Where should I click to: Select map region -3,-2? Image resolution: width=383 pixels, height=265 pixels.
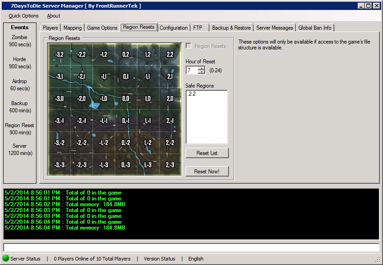pos(59,143)
